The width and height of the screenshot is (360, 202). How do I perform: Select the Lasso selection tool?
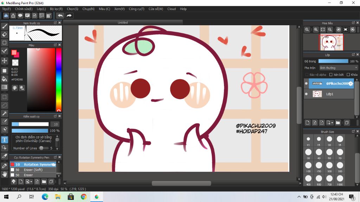[4, 105]
